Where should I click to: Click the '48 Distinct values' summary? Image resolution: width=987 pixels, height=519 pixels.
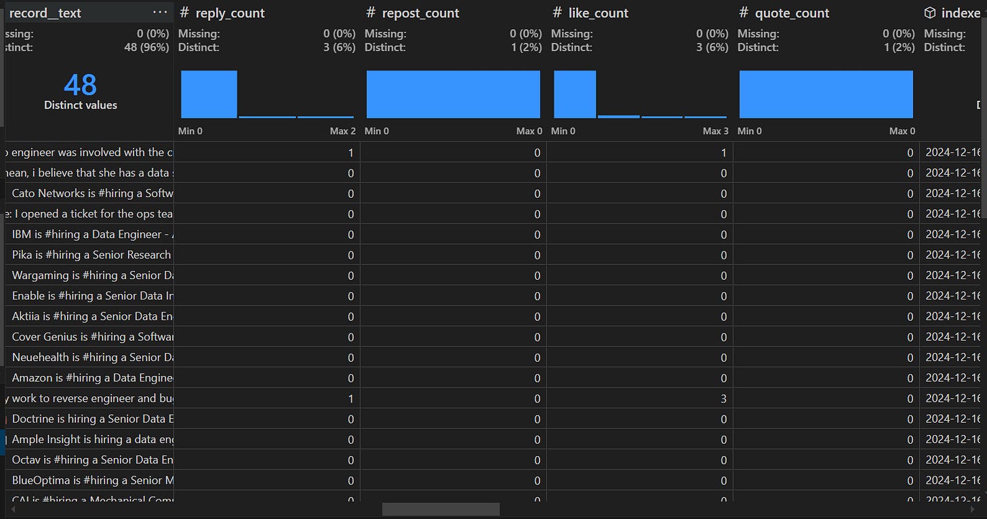pos(81,91)
